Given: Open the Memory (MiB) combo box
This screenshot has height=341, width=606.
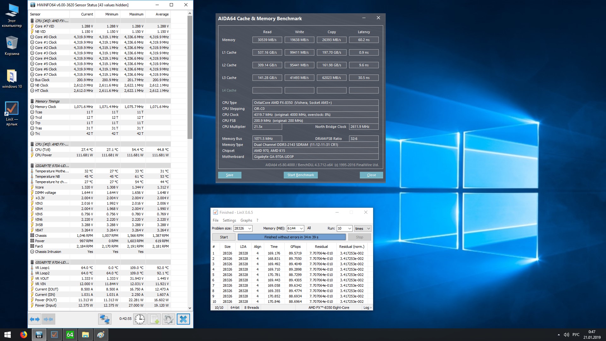Looking at the screenshot, I should (x=301, y=228).
